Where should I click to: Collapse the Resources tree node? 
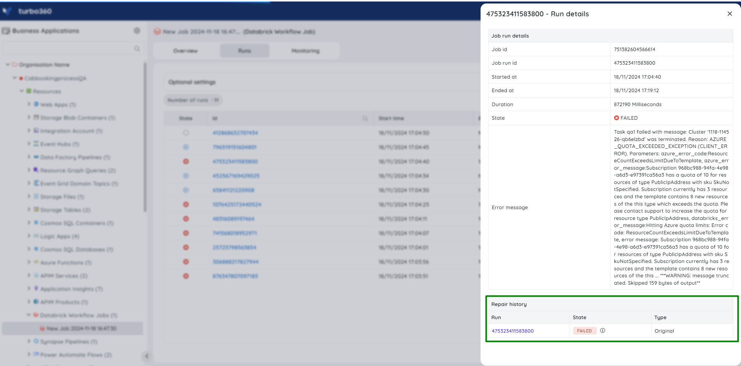click(x=22, y=91)
